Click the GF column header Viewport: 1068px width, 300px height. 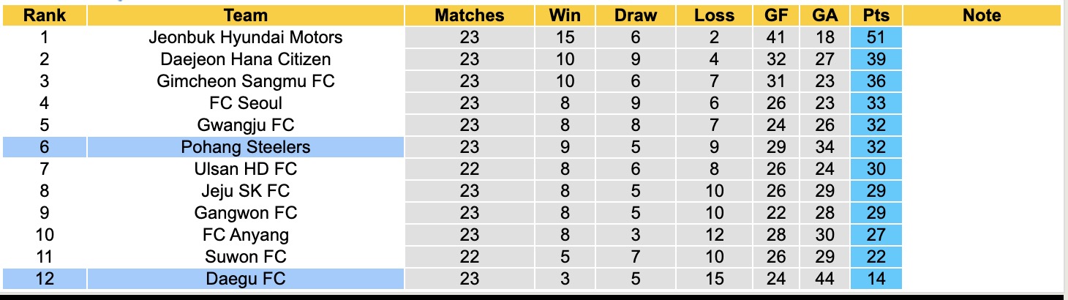777,15
